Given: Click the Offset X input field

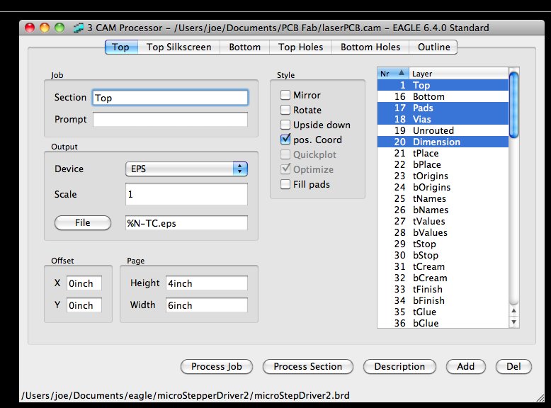Looking at the screenshot, I should click(84, 283).
